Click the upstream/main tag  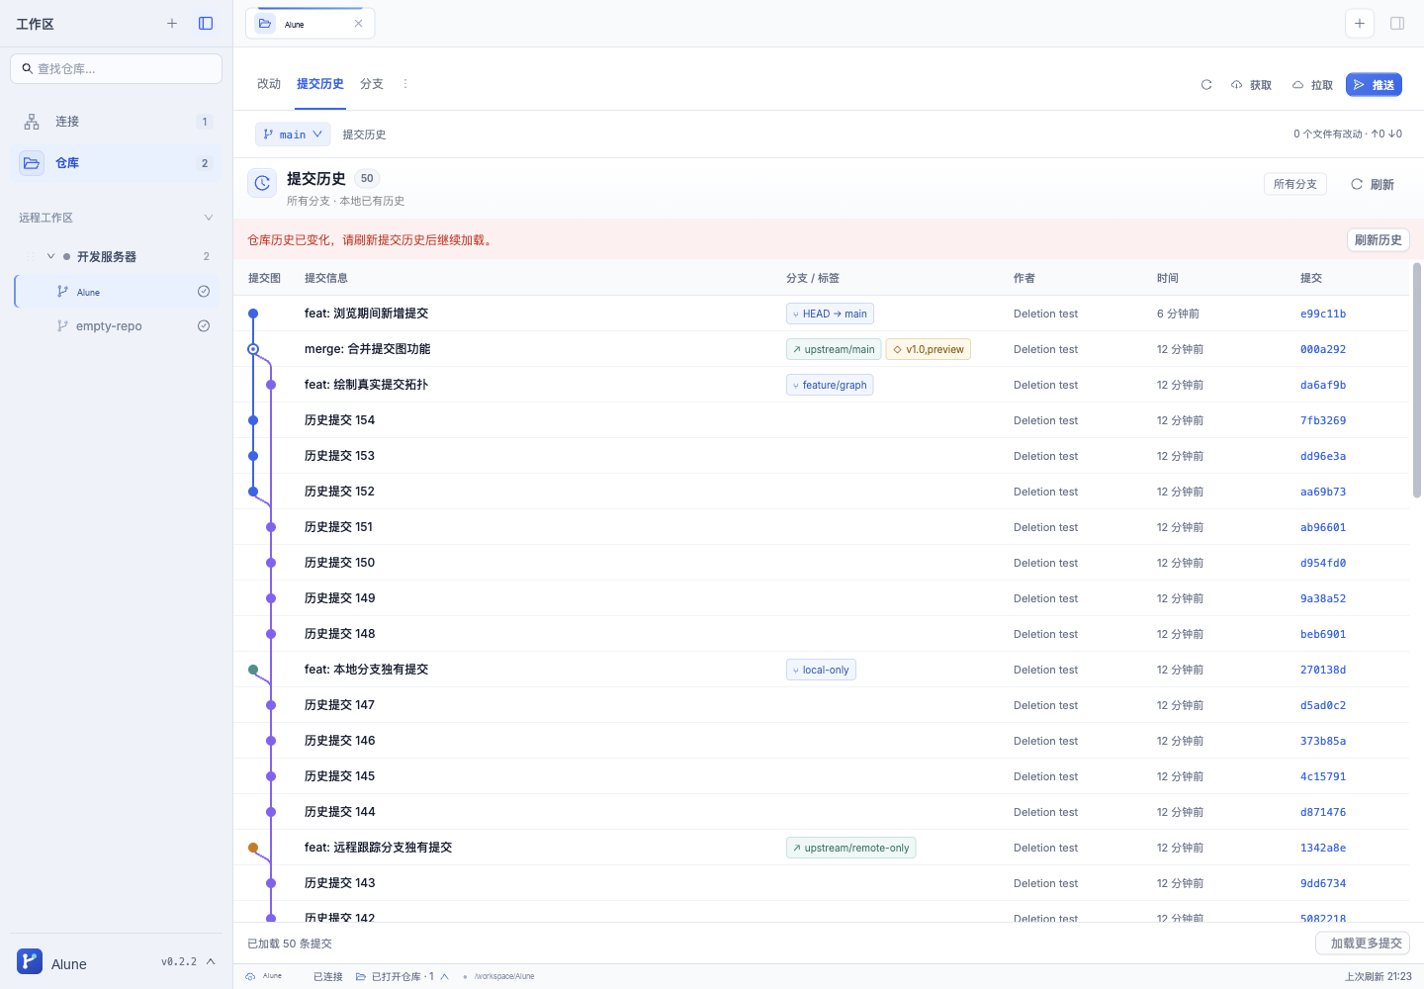point(834,349)
